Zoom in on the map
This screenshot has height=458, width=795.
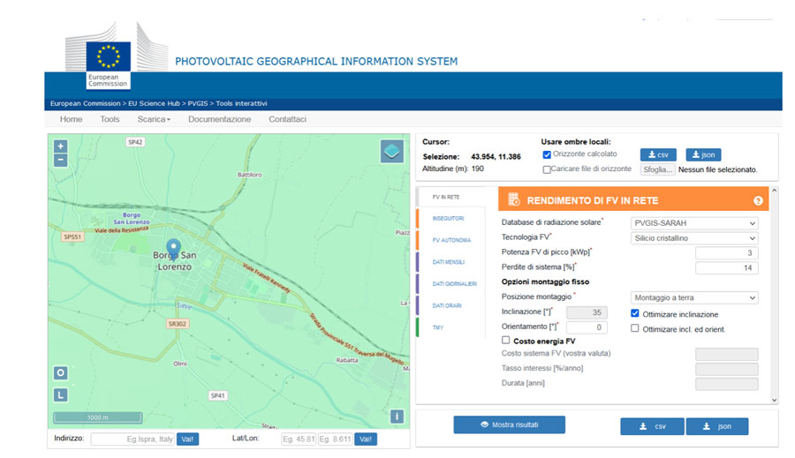(x=60, y=146)
